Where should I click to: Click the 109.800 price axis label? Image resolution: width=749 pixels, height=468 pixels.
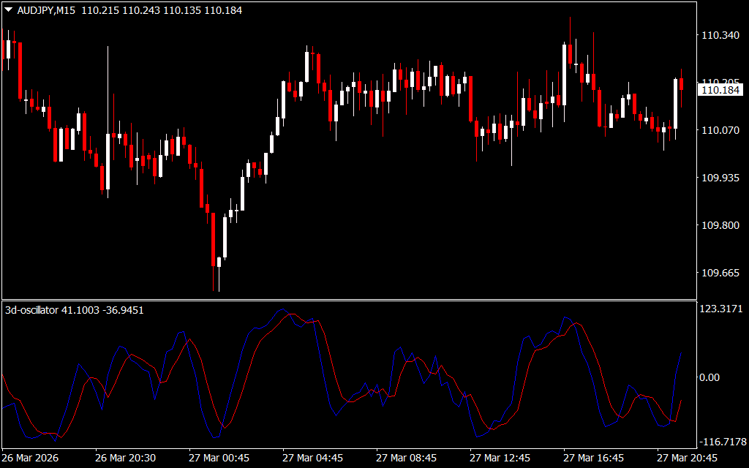click(719, 225)
